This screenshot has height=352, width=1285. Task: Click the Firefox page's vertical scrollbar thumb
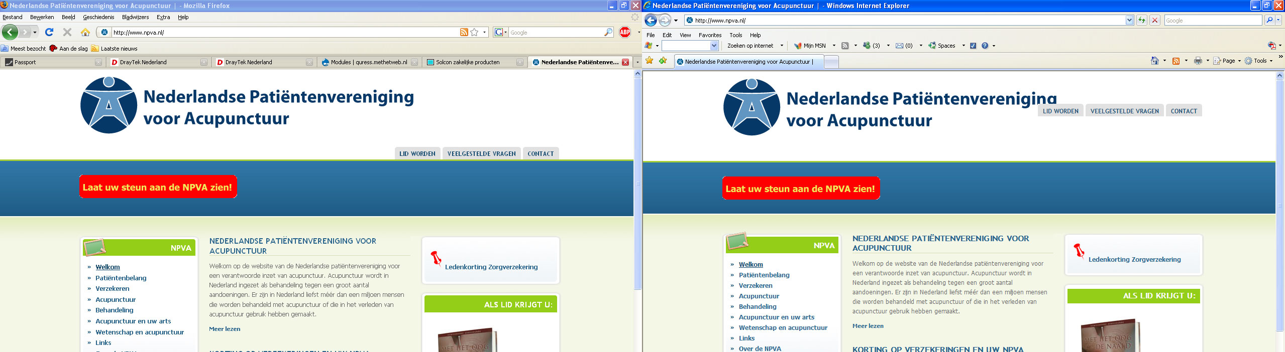coord(637,184)
